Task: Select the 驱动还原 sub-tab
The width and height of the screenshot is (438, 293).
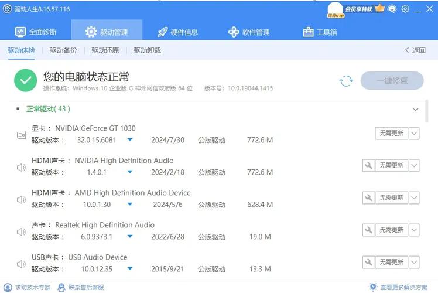Action: 105,50
